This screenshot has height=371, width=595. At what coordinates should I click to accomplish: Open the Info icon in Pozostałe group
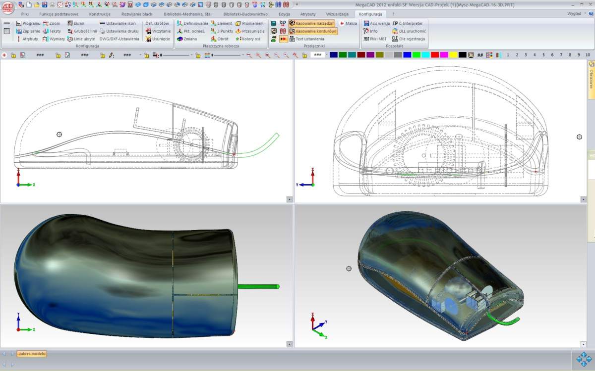coord(371,31)
